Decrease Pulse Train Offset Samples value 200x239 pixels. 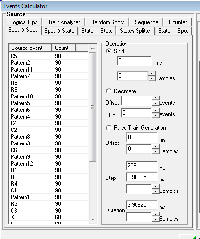coord(155,152)
